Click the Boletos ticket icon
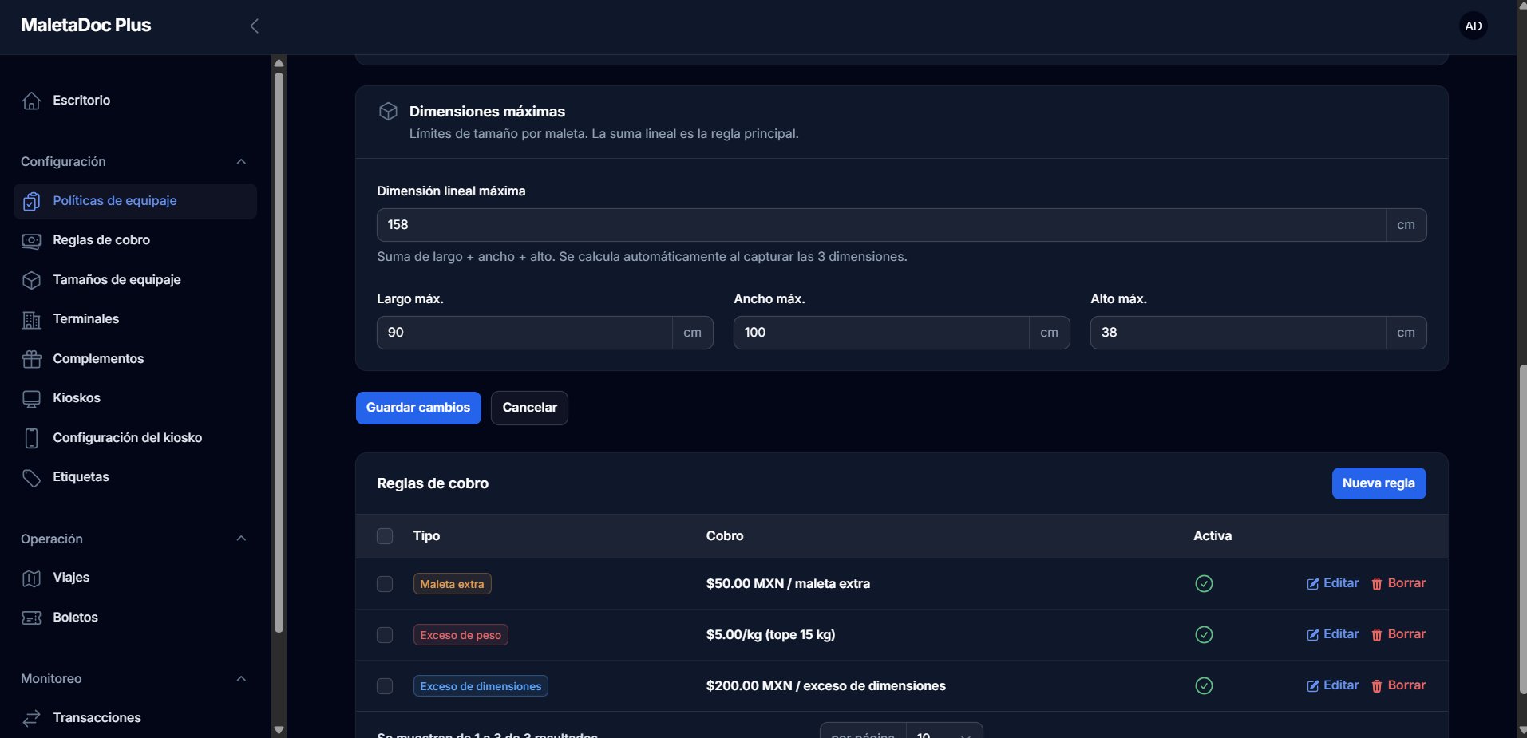This screenshot has height=738, width=1527. click(x=31, y=618)
